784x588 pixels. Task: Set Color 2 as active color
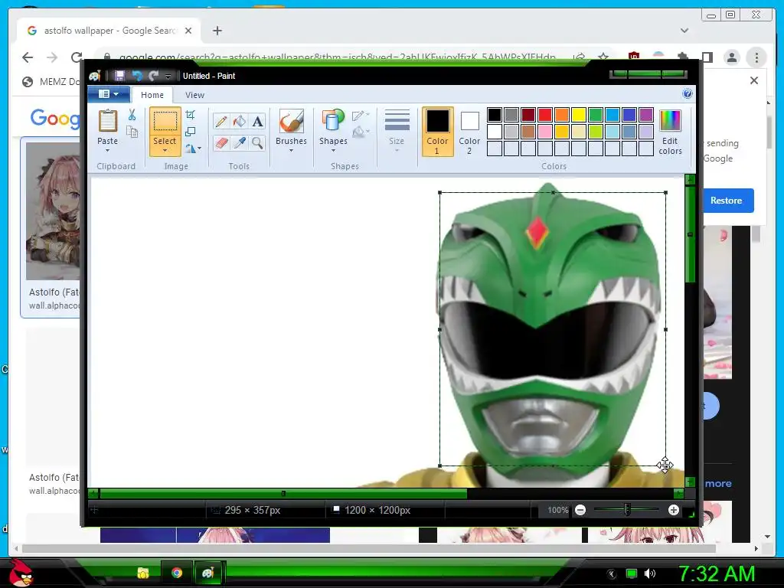coord(469,132)
